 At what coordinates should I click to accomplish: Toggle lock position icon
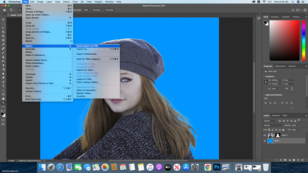coord(276,130)
